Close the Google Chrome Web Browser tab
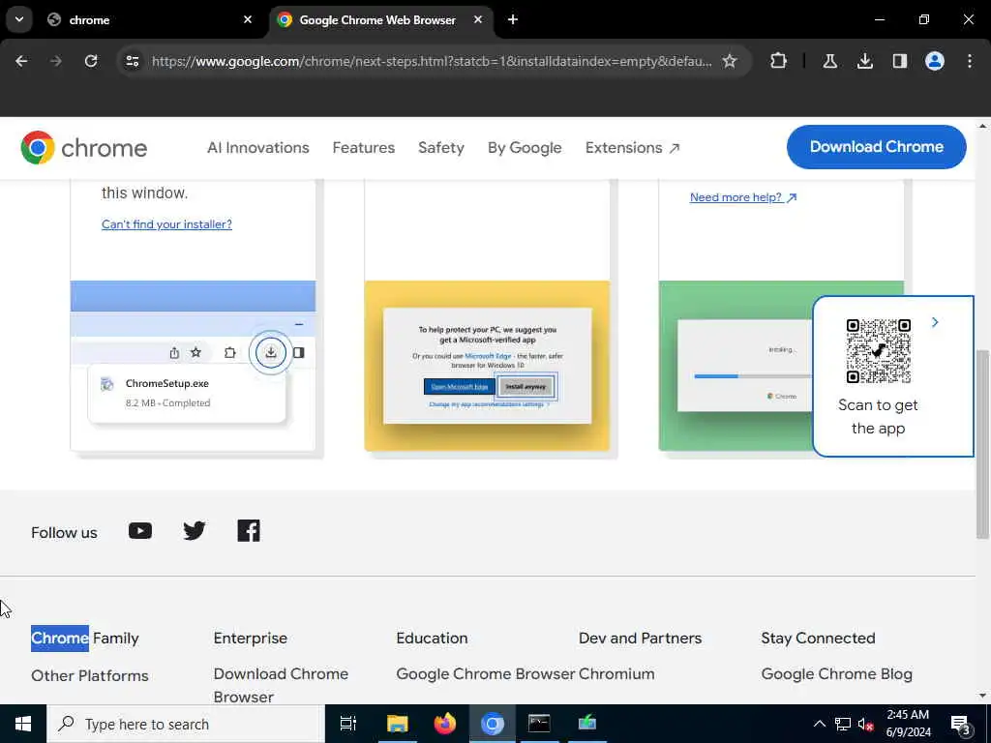The height and width of the screenshot is (743, 991). coord(478,19)
